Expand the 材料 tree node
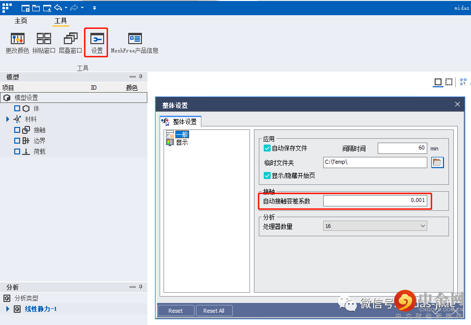 (x=8, y=119)
